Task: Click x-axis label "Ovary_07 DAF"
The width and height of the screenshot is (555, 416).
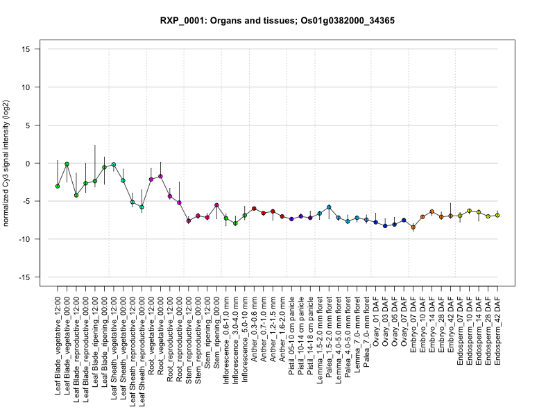Action: [x=404, y=322]
